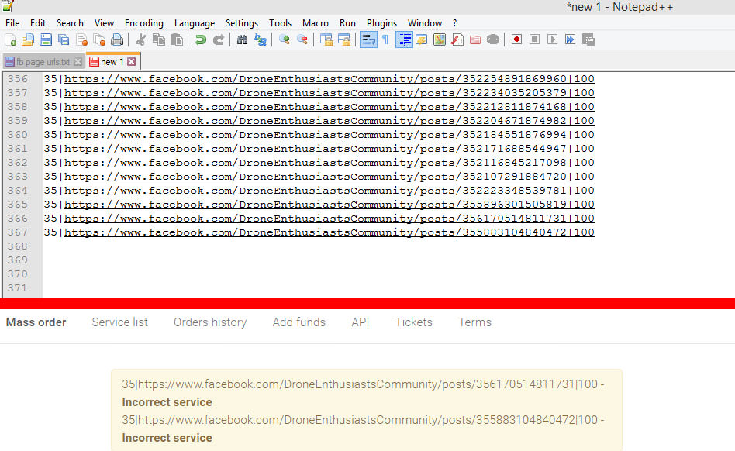Image resolution: width=735 pixels, height=451 pixels.
Task: Open the Service list link
Action: (120, 322)
